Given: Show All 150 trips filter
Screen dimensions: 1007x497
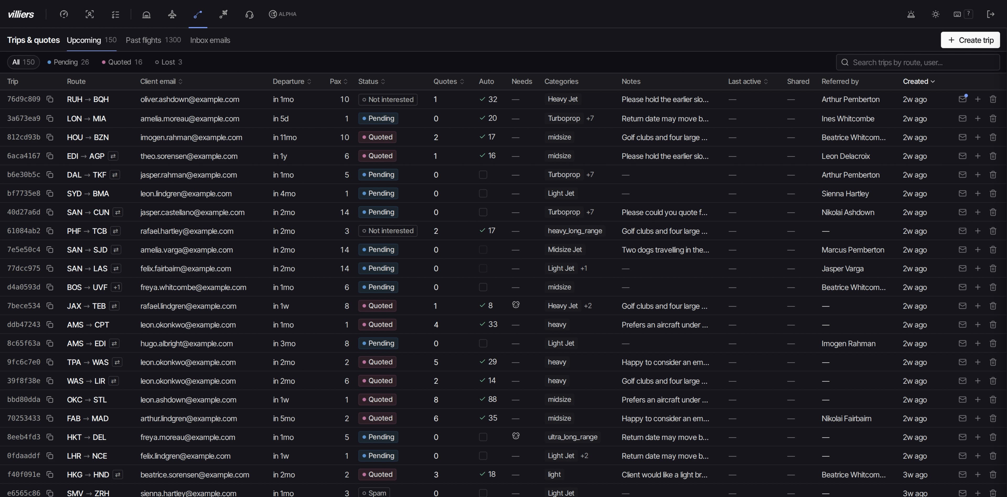Looking at the screenshot, I should 23,62.
